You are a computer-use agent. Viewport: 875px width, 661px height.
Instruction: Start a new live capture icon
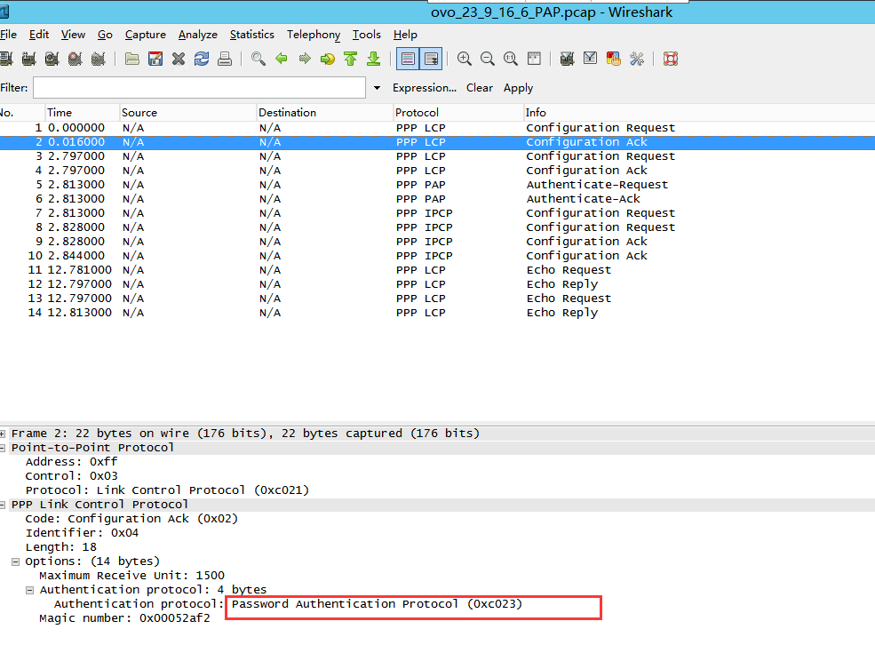pos(52,59)
